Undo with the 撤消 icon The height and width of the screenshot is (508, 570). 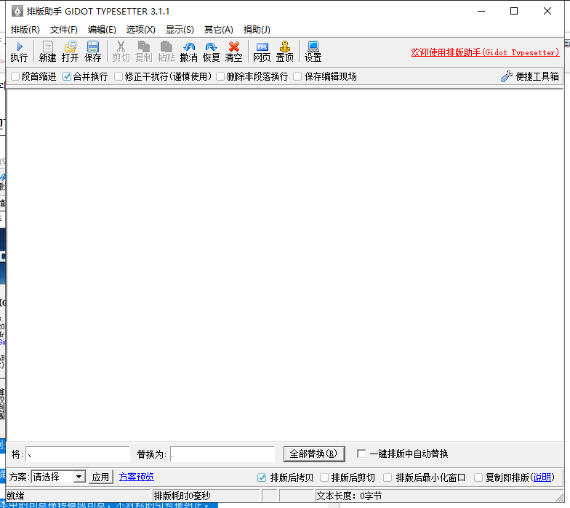click(189, 52)
